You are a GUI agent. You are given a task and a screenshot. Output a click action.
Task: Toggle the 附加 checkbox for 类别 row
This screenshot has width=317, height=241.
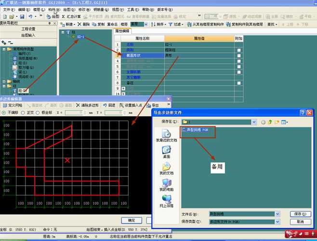click(x=239, y=50)
